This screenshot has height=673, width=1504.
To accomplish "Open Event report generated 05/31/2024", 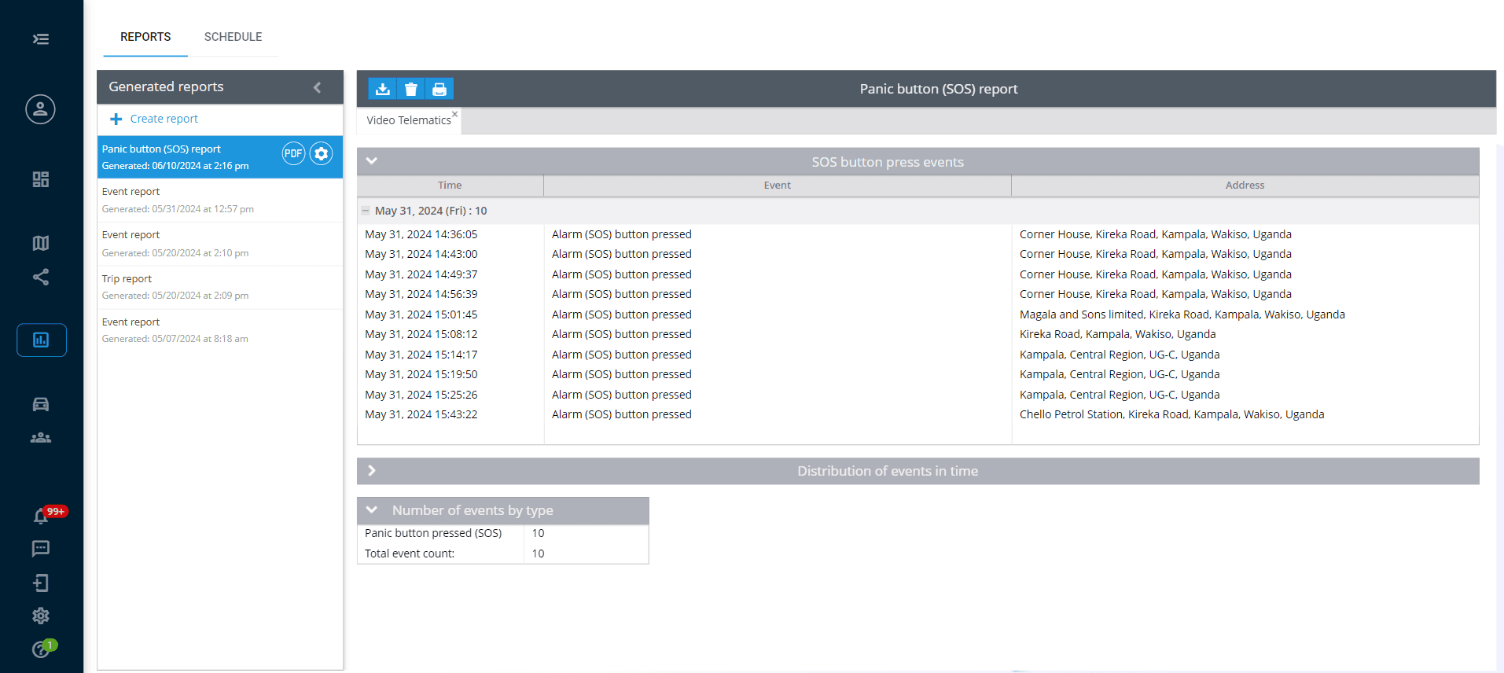I will [220, 200].
